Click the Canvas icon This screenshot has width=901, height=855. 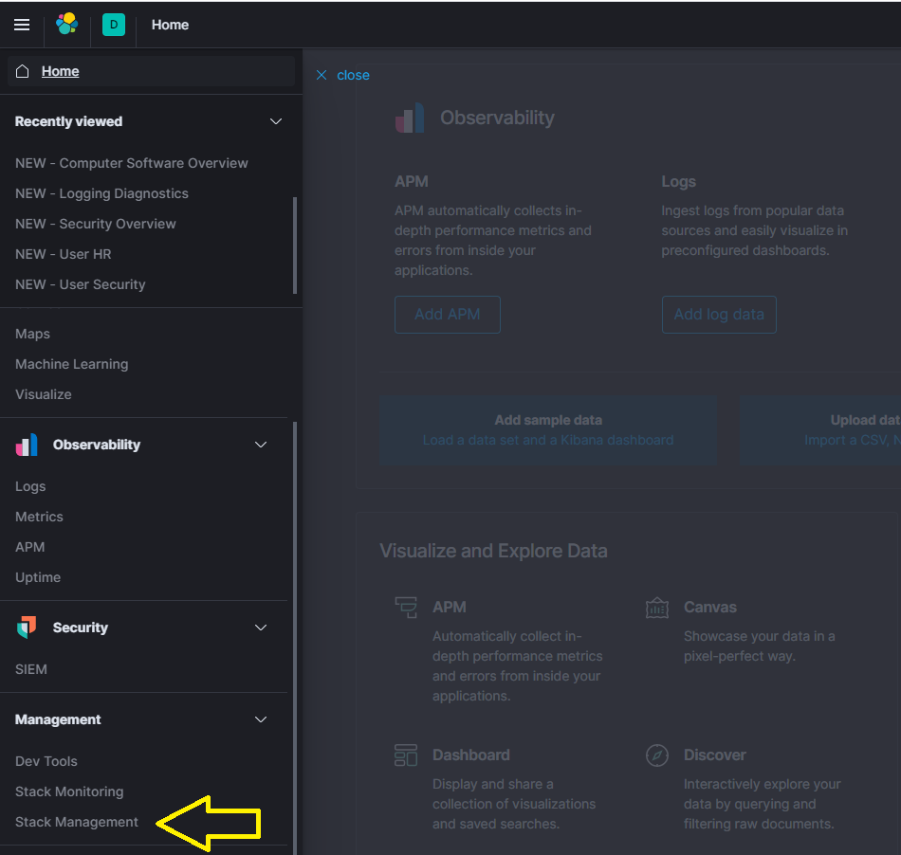(657, 608)
